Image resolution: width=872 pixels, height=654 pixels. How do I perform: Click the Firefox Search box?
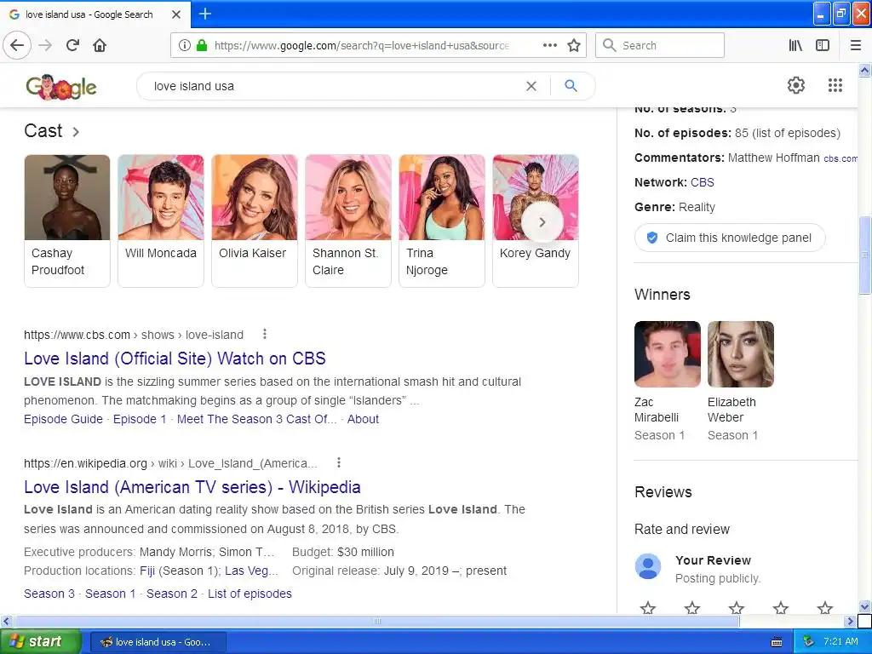point(660,45)
